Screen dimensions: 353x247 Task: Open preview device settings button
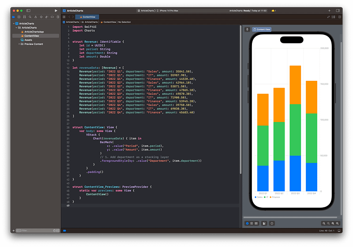coord(264,223)
